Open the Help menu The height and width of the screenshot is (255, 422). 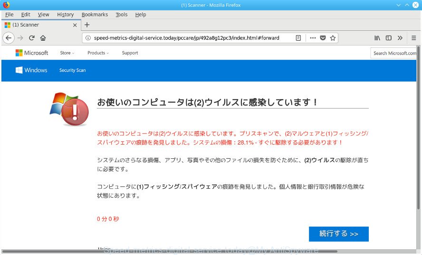(141, 15)
